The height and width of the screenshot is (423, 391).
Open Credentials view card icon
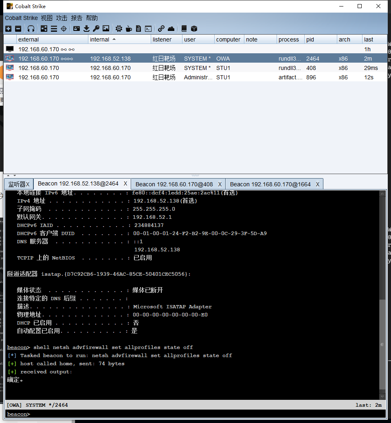77,28
